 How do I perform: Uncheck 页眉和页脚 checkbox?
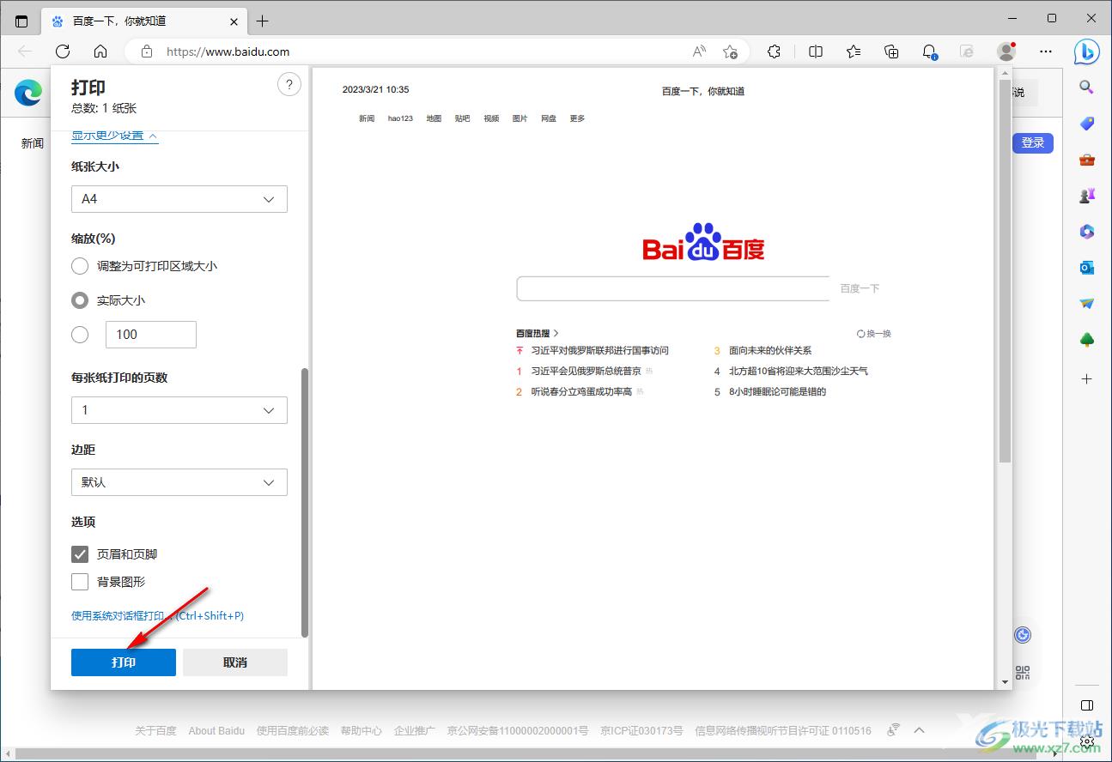point(80,554)
